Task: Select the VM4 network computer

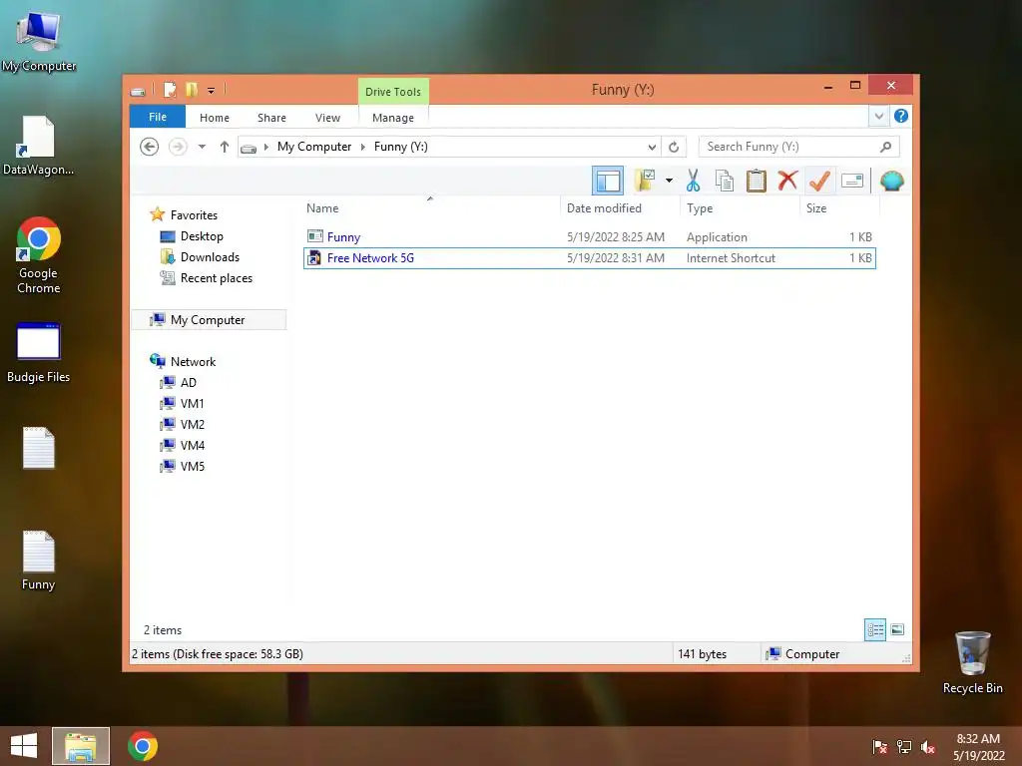Action: click(193, 445)
